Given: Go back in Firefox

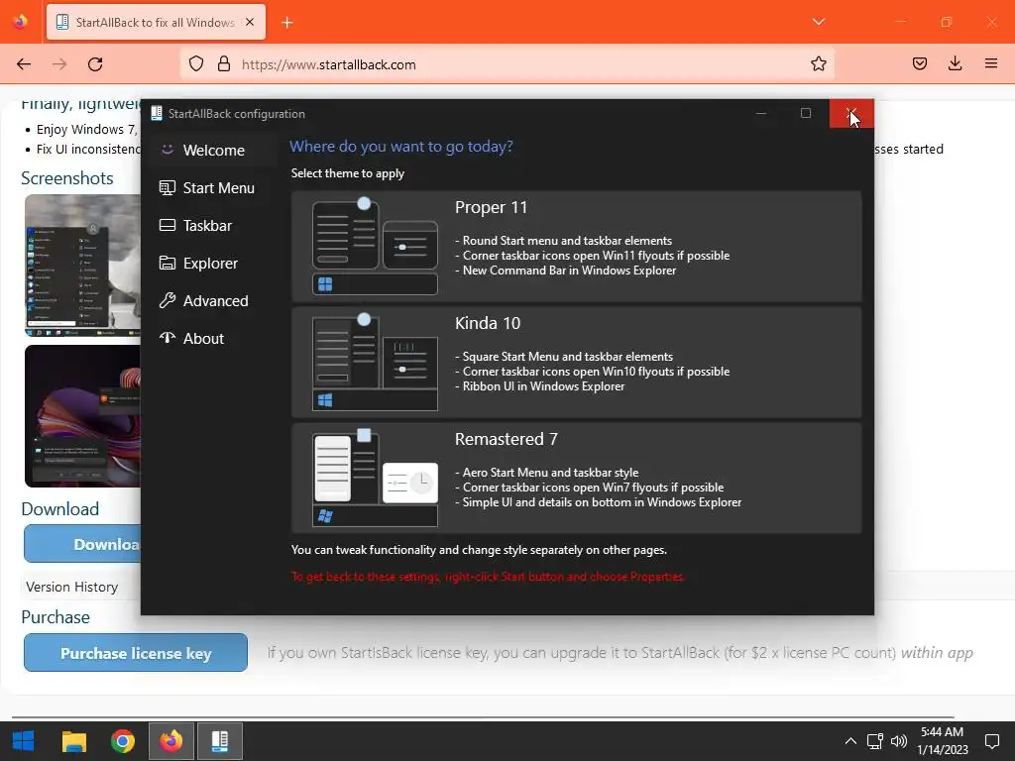Looking at the screenshot, I should coord(24,64).
